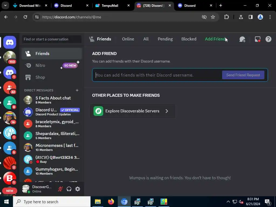Show hidden system tray icons
Viewport: 276px width, 207px height.
[228, 202]
